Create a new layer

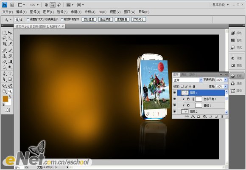click(x=216, y=116)
